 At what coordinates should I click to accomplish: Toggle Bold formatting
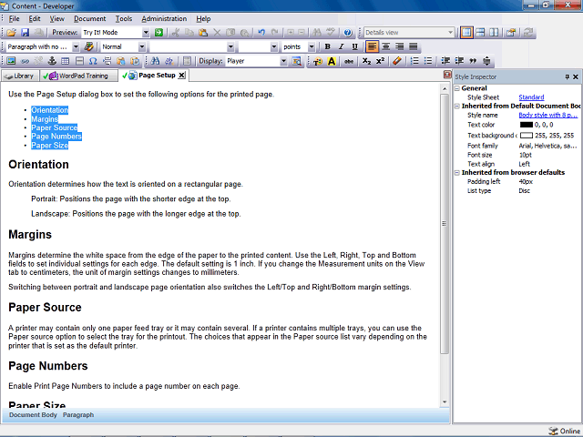[x=328, y=46]
